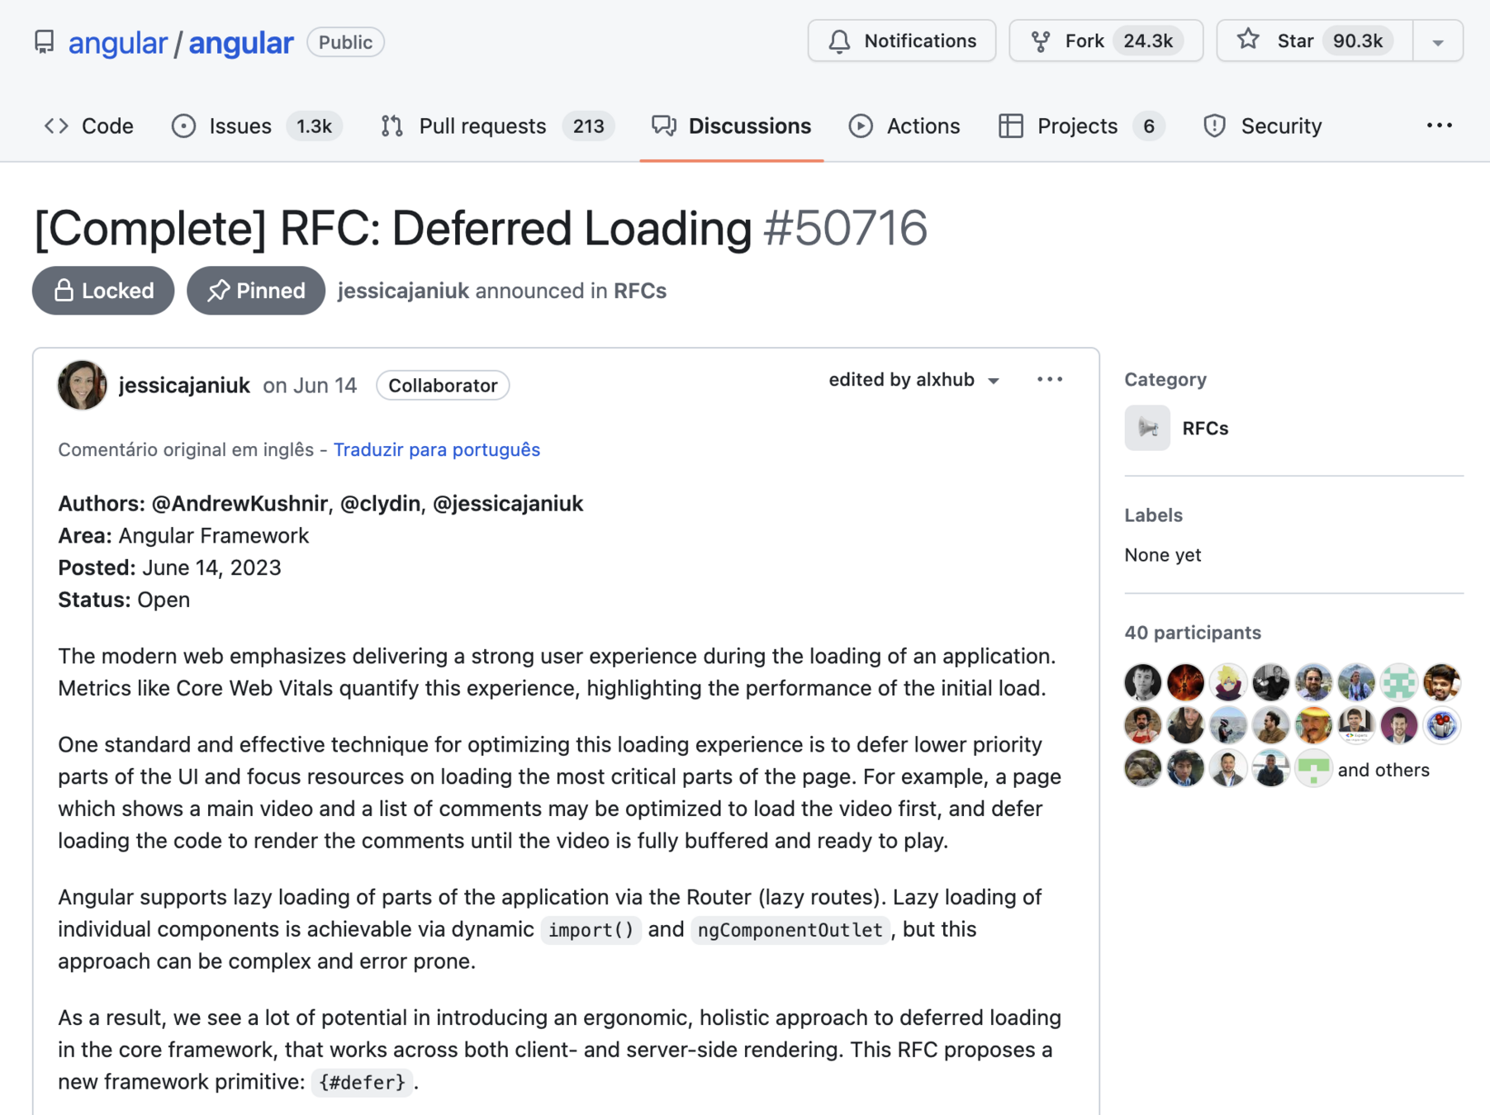Click 'Posted: June 14, 2023' line

(x=169, y=568)
